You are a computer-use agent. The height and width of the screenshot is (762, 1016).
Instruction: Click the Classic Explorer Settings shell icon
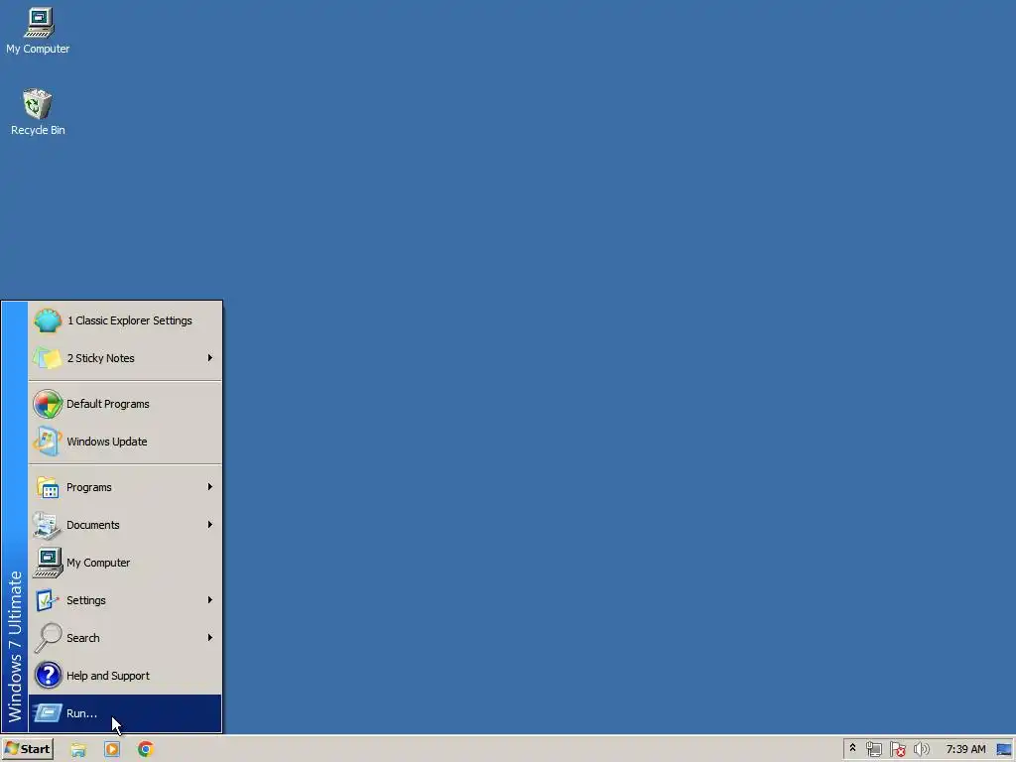[48, 320]
